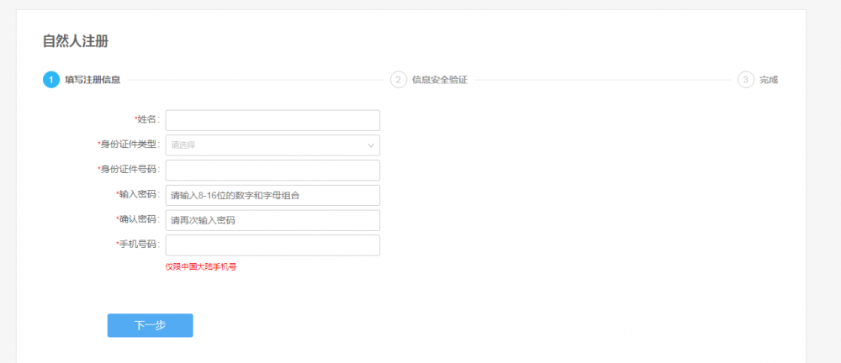This screenshot has width=841, height=363.
Task: Click the *手机号码 field label
Action: [138, 245]
